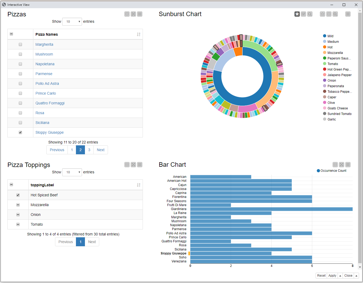Open the Quattro Formaggi pizza link
Viewport: 363px width, 283px height.
click(50, 103)
